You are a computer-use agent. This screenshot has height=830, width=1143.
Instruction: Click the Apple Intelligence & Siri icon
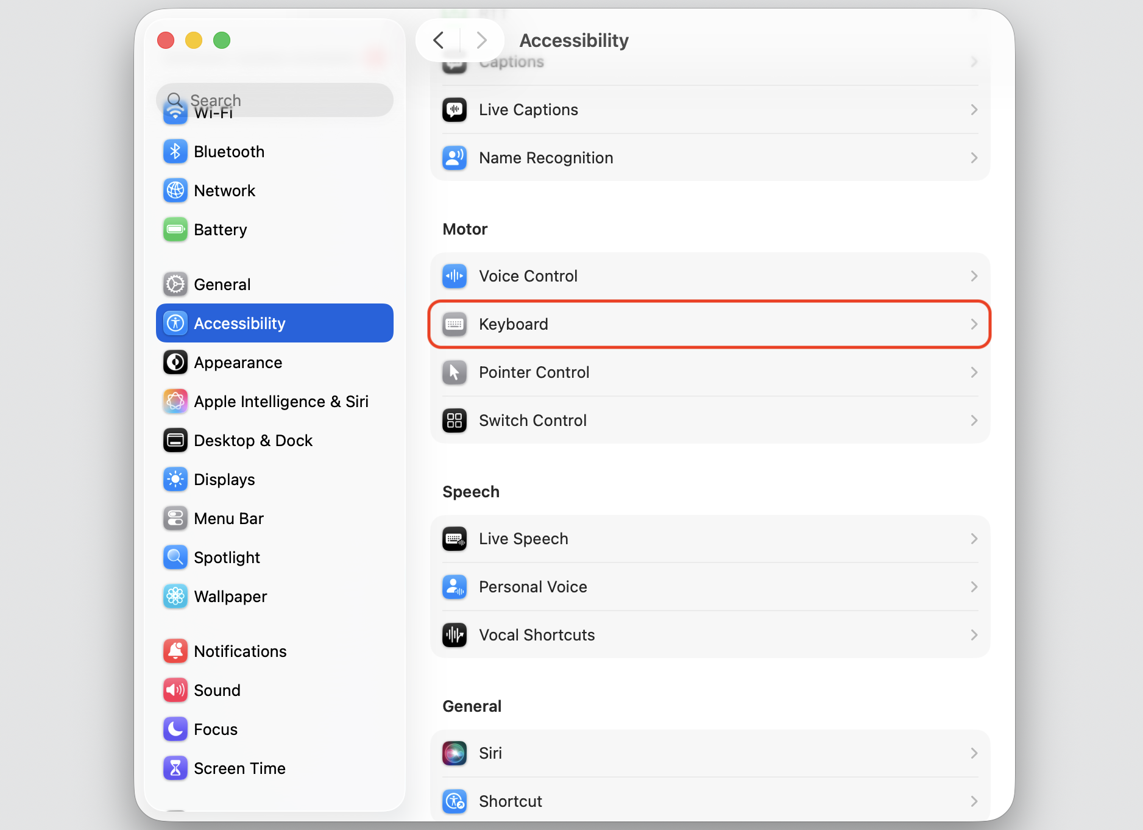[175, 402]
